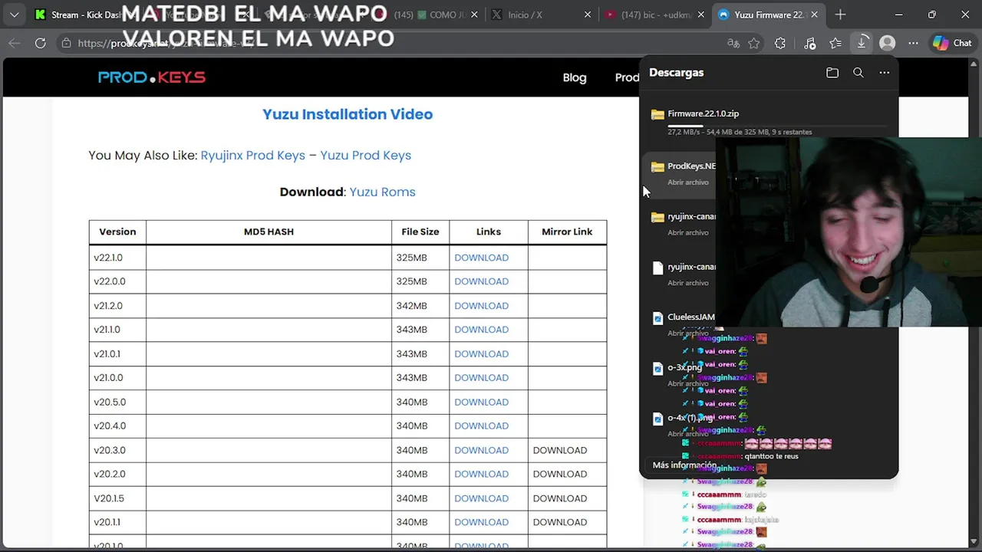Open the favorites list icon
The width and height of the screenshot is (982, 552).
point(835,44)
